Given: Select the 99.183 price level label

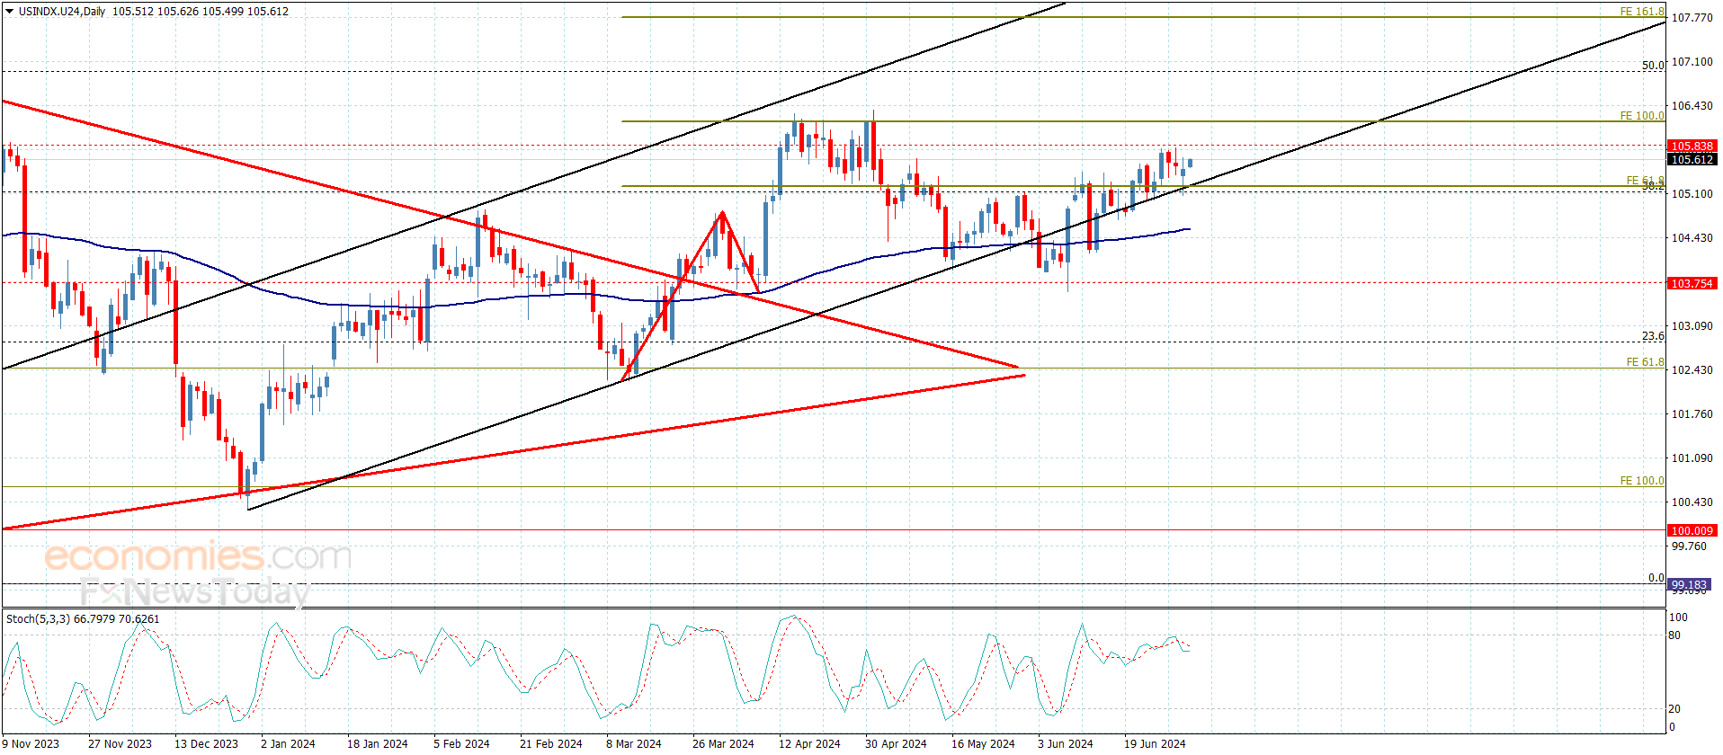Looking at the screenshot, I should point(1689,584).
